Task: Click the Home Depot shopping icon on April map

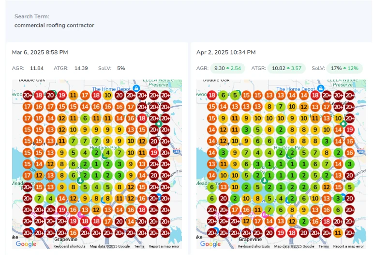Action: [x=320, y=88]
